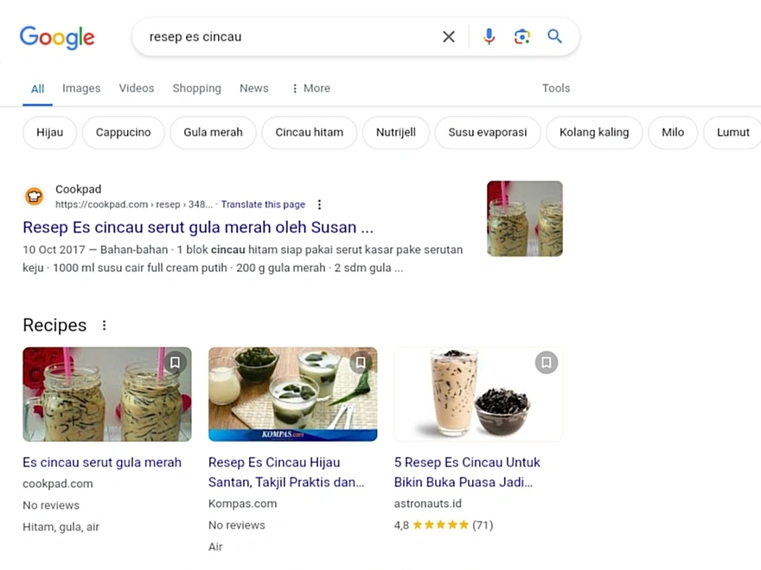
Task: Switch to the All tab
Action: (37, 89)
